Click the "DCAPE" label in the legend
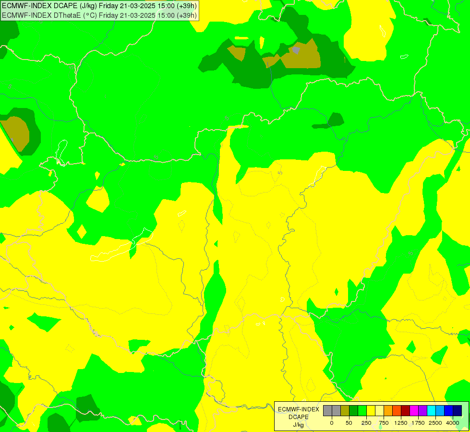470x432 pixels. 299,417
